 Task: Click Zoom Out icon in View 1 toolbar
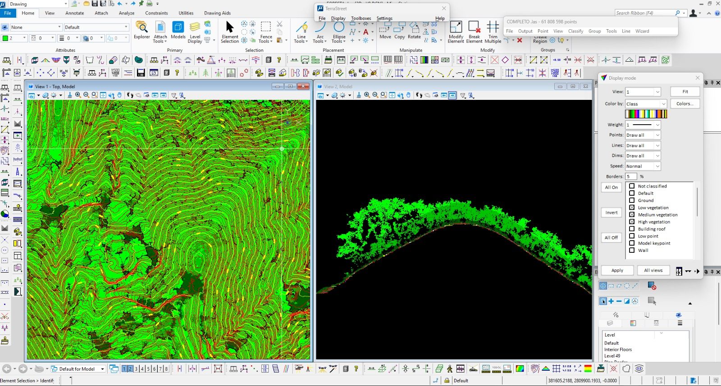(86, 95)
